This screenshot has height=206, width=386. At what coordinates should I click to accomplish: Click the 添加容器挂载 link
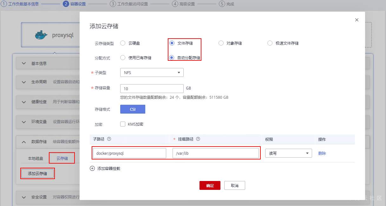click(109, 169)
